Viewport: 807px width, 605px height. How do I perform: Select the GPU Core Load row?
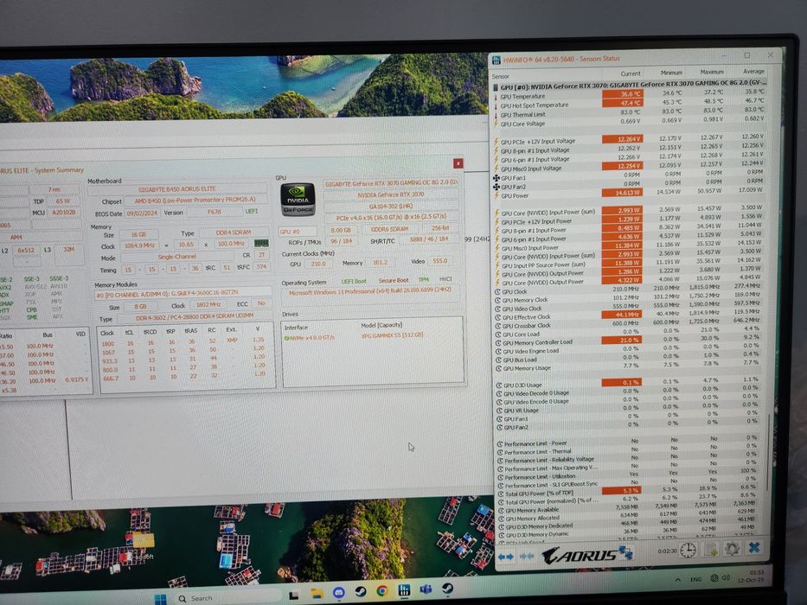click(629, 333)
